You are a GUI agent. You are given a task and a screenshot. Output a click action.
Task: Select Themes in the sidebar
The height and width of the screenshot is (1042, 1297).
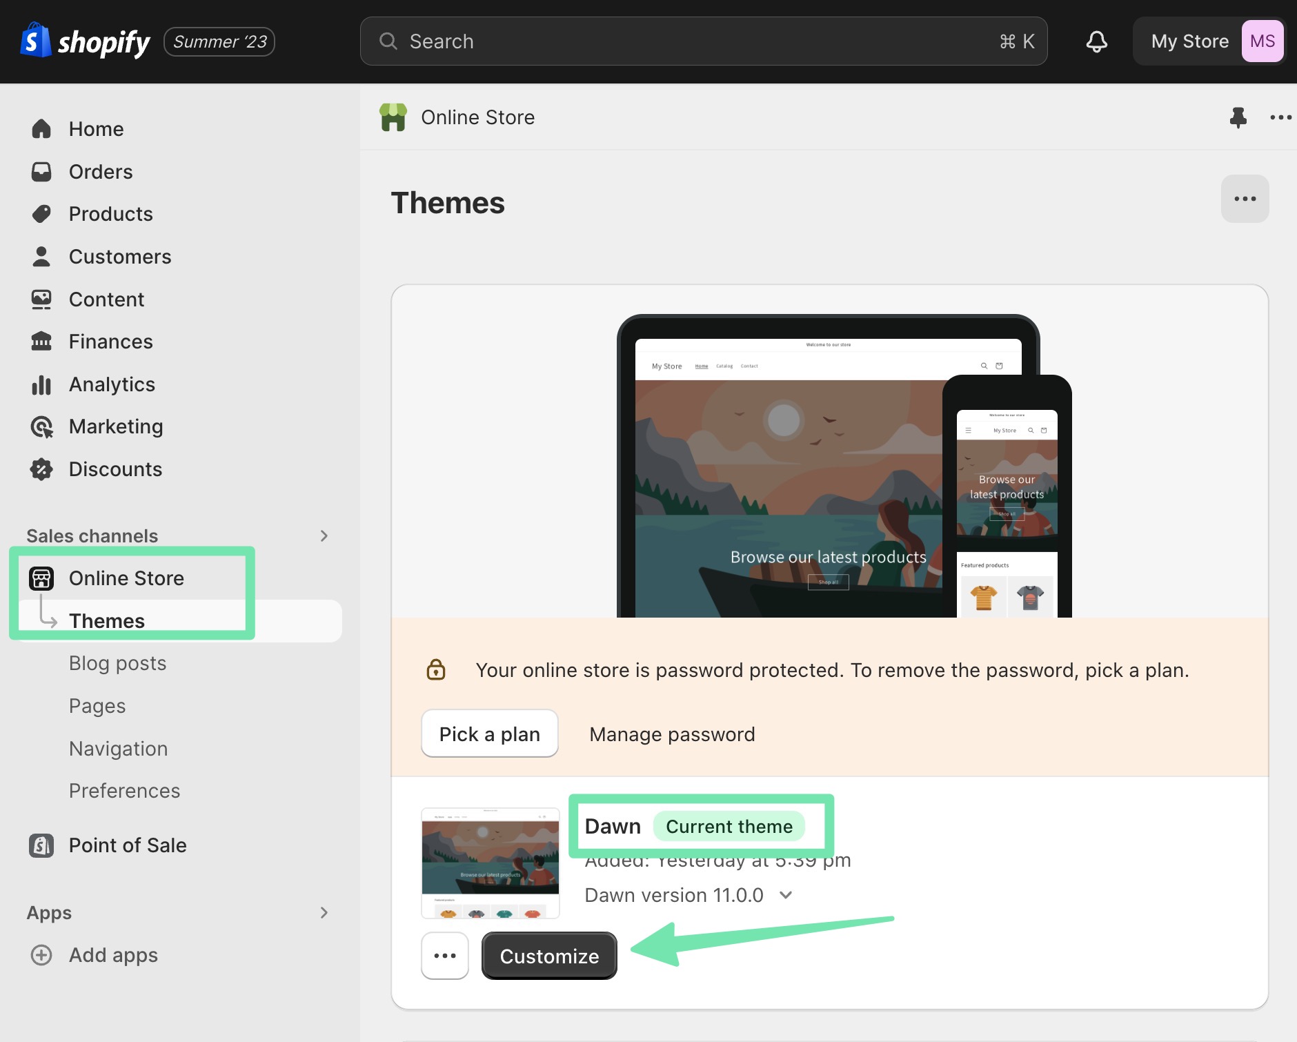click(107, 620)
